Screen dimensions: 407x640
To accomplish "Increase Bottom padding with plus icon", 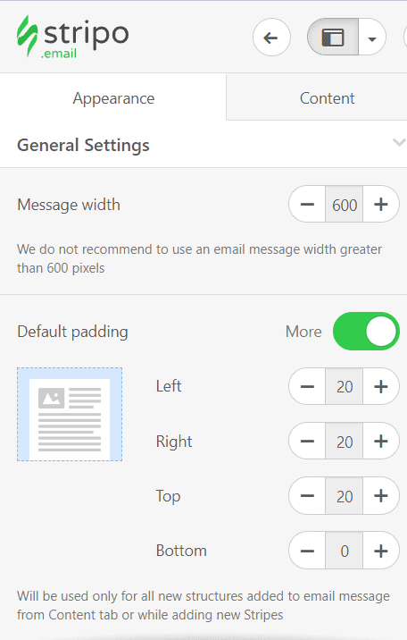I will tap(380, 551).
